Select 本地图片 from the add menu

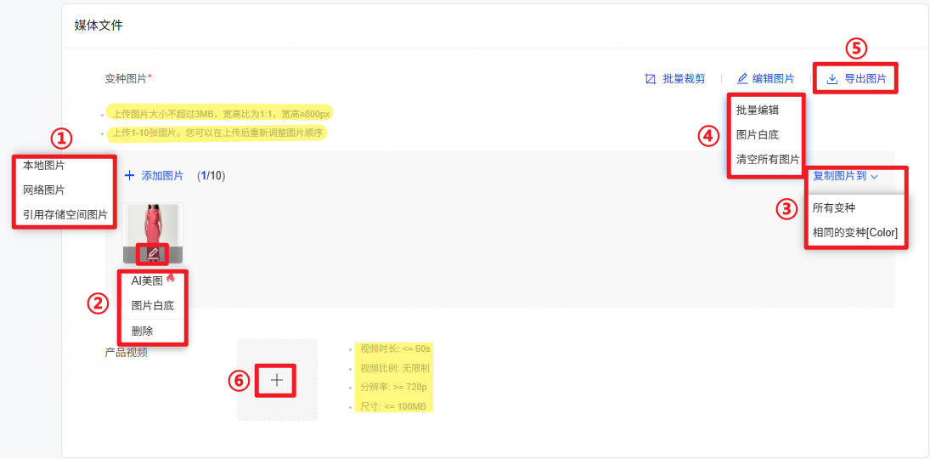(x=44, y=165)
